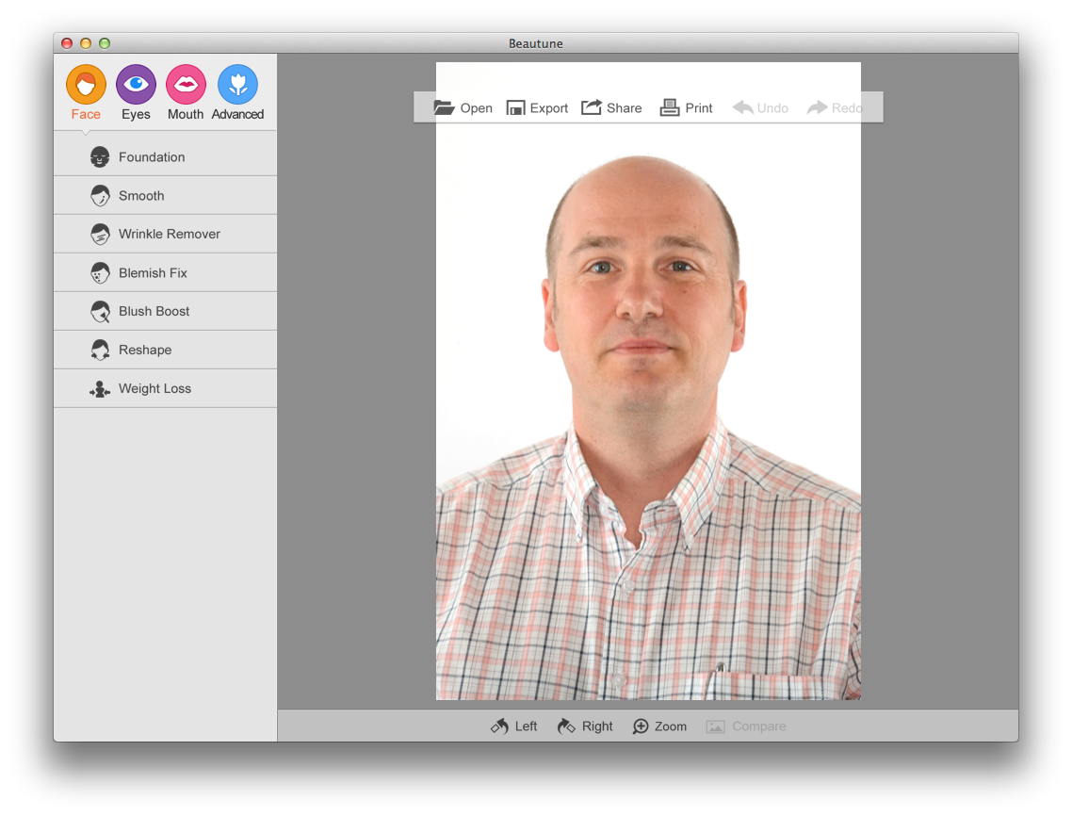Click the Compare button
This screenshot has width=1072, height=816.
pyautogui.click(x=746, y=726)
